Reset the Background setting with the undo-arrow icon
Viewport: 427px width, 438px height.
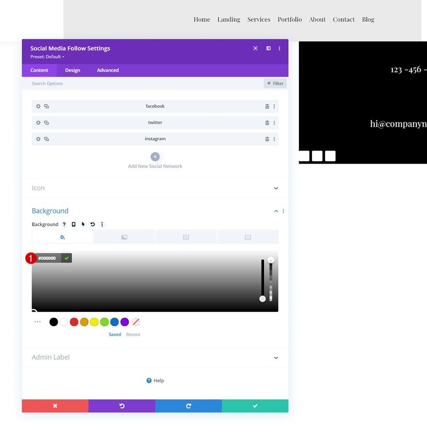pos(93,224)
